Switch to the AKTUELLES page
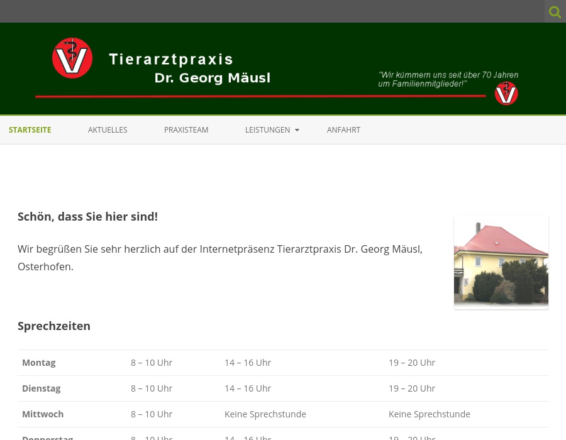The height and width of the screenshot is (440, 566). (108, 130)
